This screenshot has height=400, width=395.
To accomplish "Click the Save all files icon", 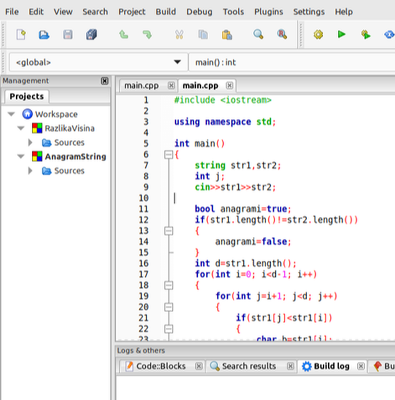I will point(91,35).
